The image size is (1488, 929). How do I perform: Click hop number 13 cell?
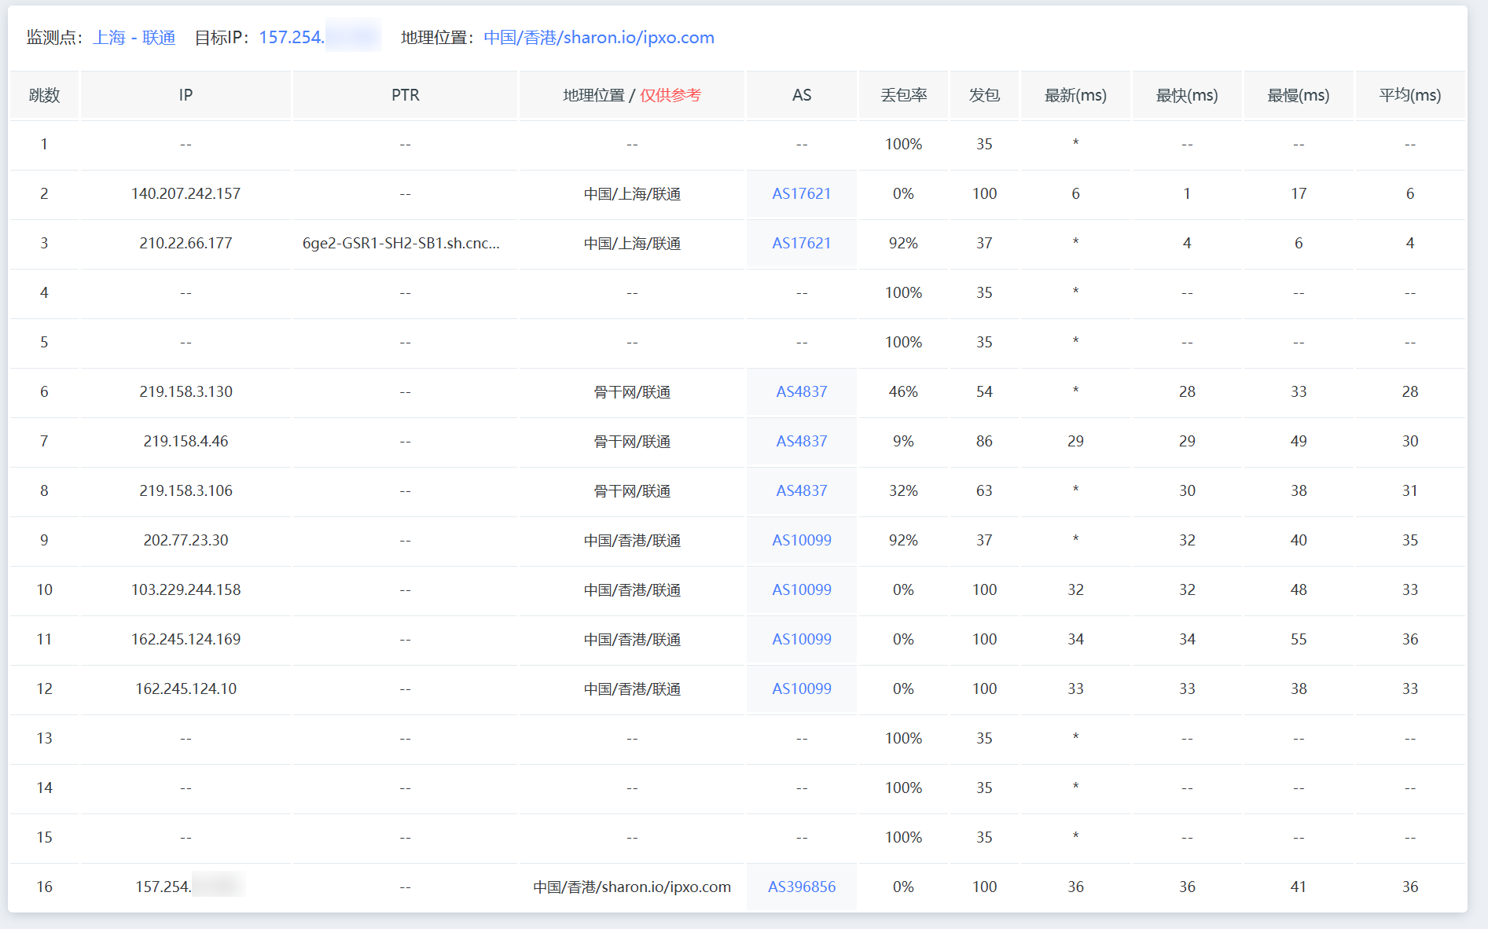pos(44,738)
